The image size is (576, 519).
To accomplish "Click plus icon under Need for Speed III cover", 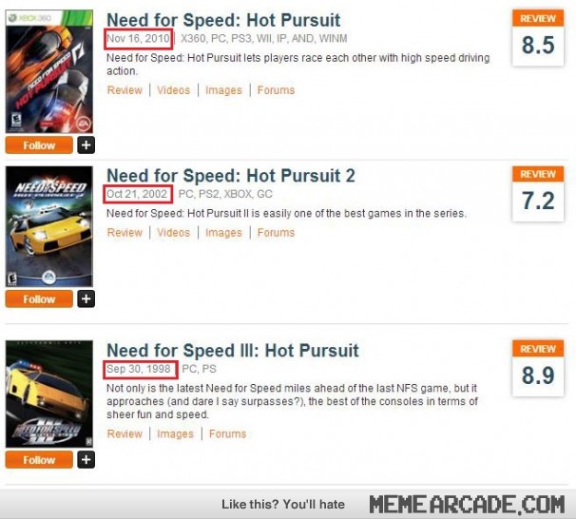I will pyautogui.click(x=86, y=459).
